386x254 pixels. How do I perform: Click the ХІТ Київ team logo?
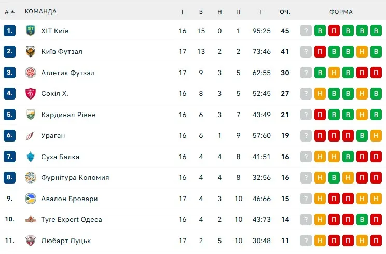pyautogui.click(x=31, y=31)
